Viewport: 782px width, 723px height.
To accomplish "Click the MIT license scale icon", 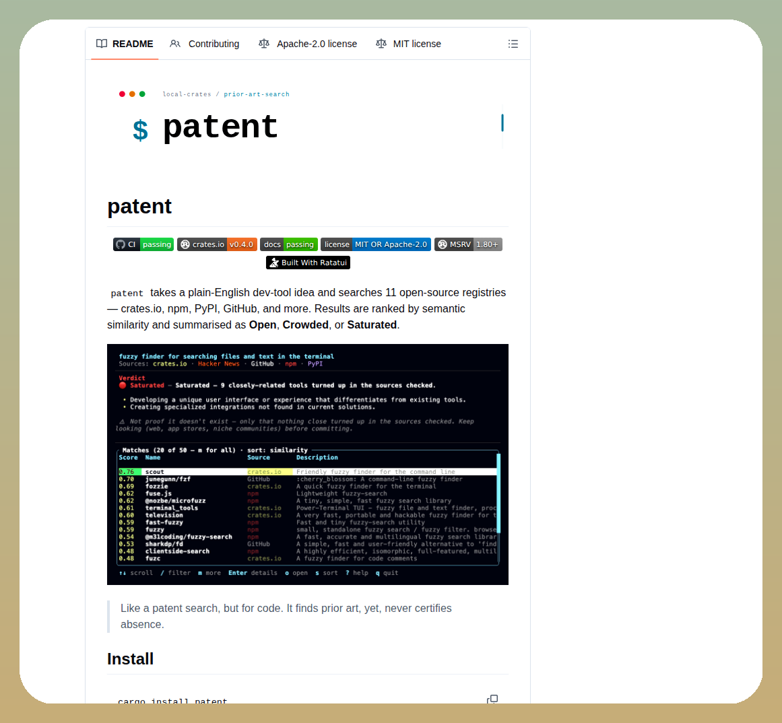I will tap(381, 44).
